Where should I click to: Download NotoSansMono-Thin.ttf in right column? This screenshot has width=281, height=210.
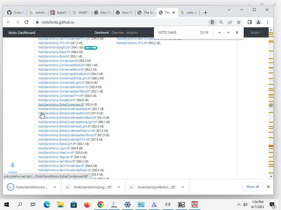click(x=132, y=43)
